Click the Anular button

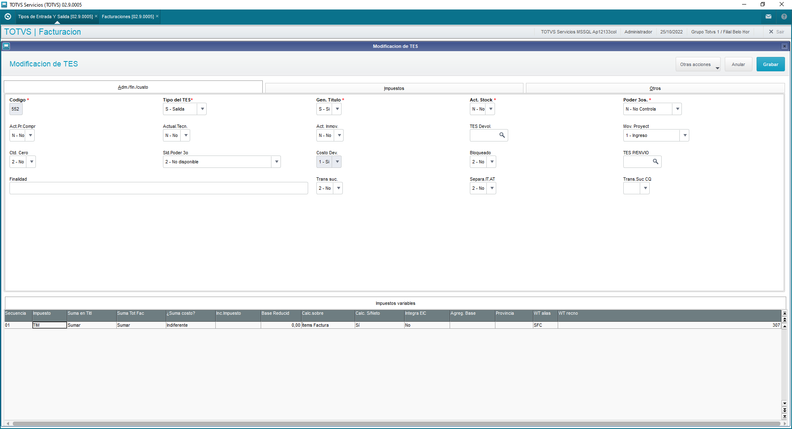coord(738,64)
